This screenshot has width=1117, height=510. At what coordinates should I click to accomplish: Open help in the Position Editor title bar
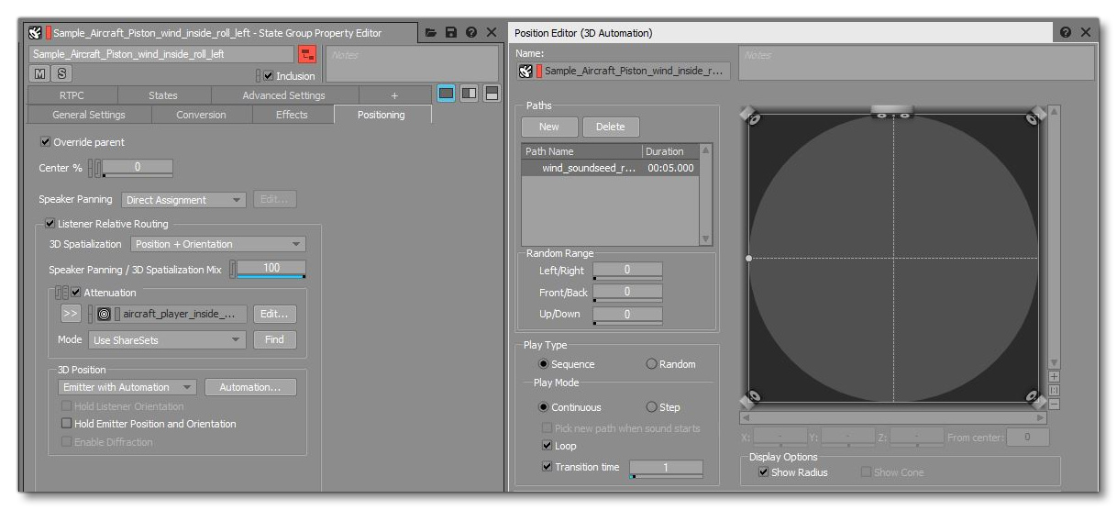point(1066,33)
